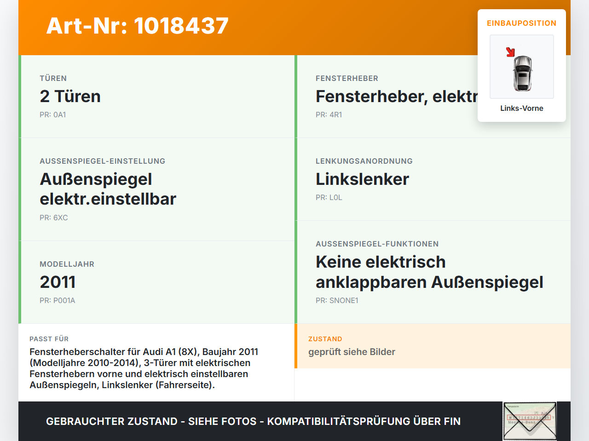Click the PR: 0A1 code

(x=53, y=115)
